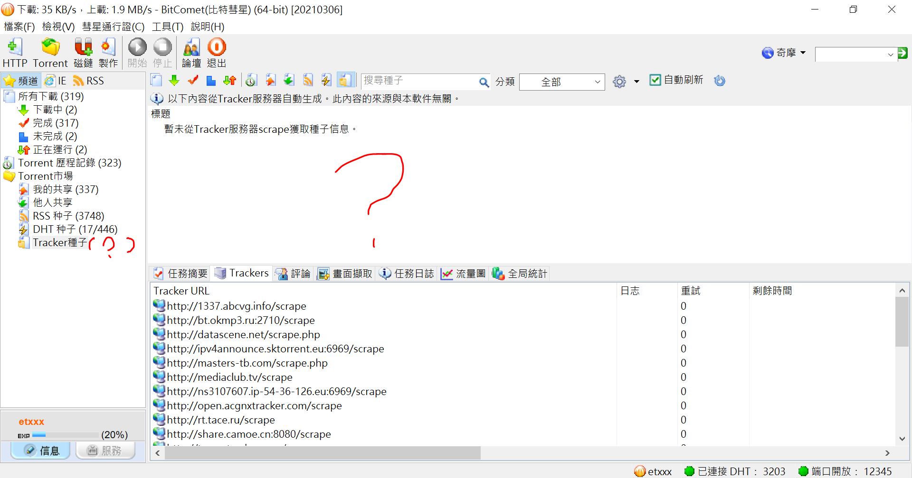Click the stop (停止) toolbar button

pyautogui.click(x=162, y=53)
